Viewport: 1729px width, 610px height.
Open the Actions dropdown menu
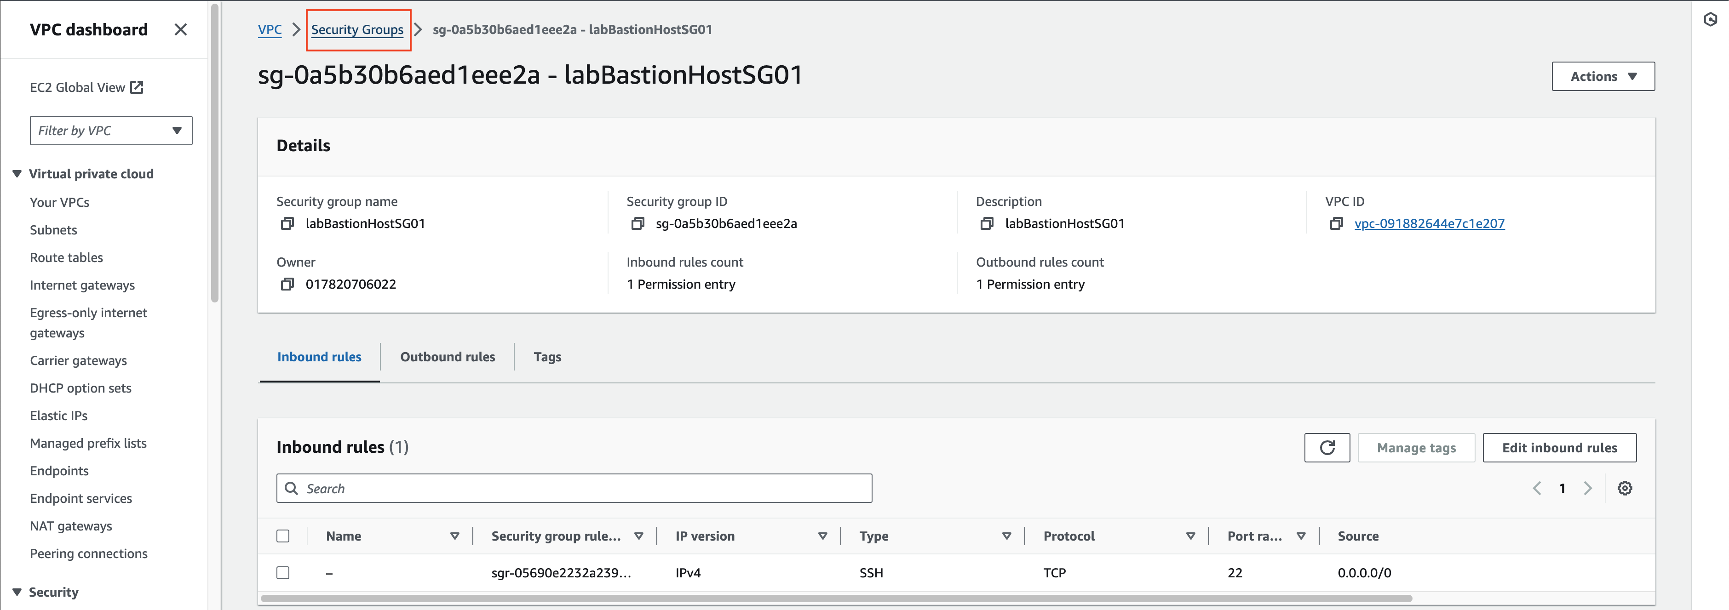pyautogui.click(x=1603, y=76)
